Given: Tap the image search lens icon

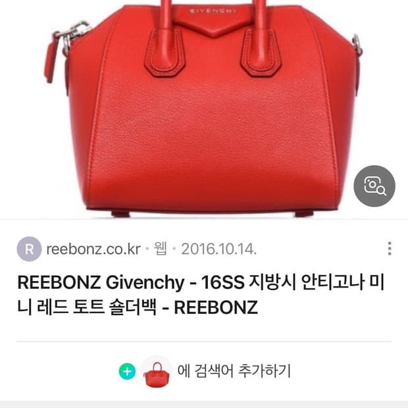Looking at the screenshot, I should (374, 186).
